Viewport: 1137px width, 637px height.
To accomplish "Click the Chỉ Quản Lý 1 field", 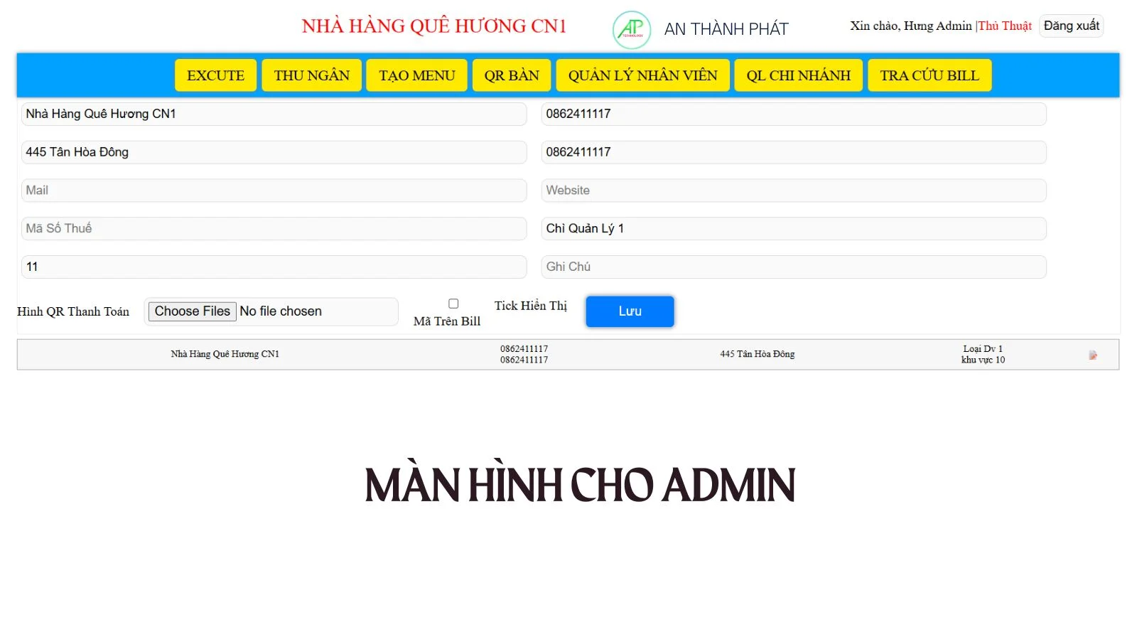I will click(x=794, y=228).
